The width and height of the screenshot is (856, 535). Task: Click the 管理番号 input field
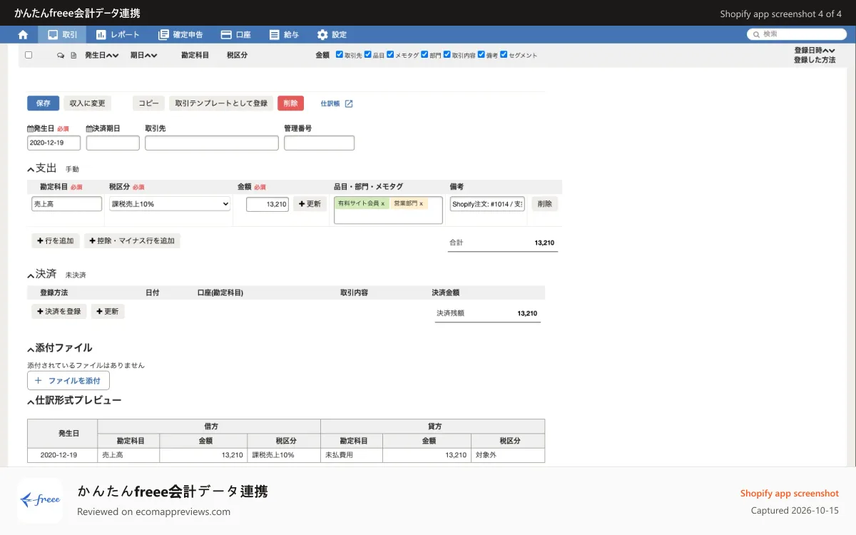click(x=319, y=143)
